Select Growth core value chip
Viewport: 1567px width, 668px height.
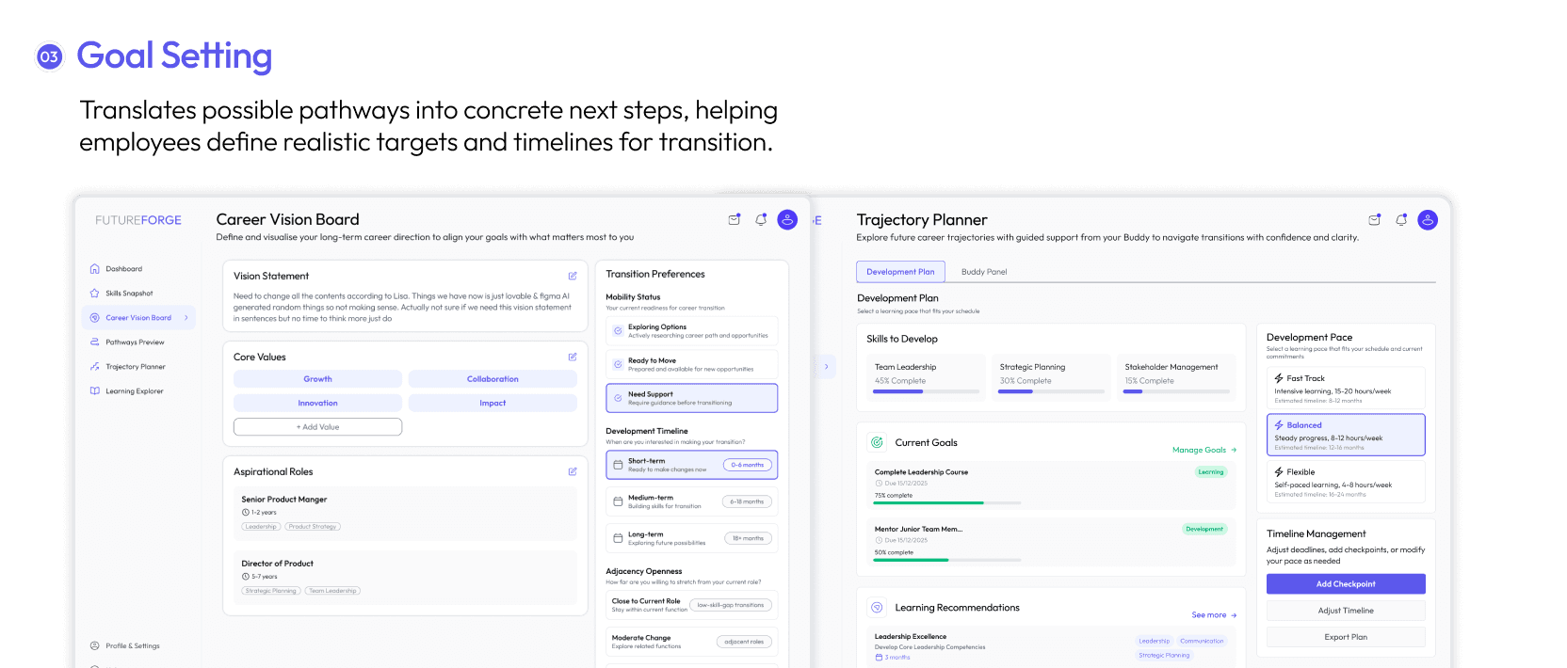click(317, 379)
